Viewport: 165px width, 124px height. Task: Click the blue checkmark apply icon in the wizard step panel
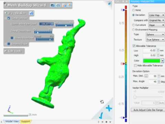[x=31, y=13]
